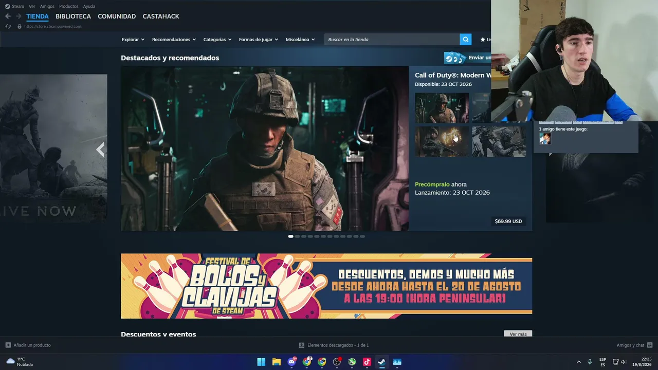Image resolution: width=658 pixels, height=370 pixels.
Task: Open the weather widget showing 11°C
Action: 20,362
